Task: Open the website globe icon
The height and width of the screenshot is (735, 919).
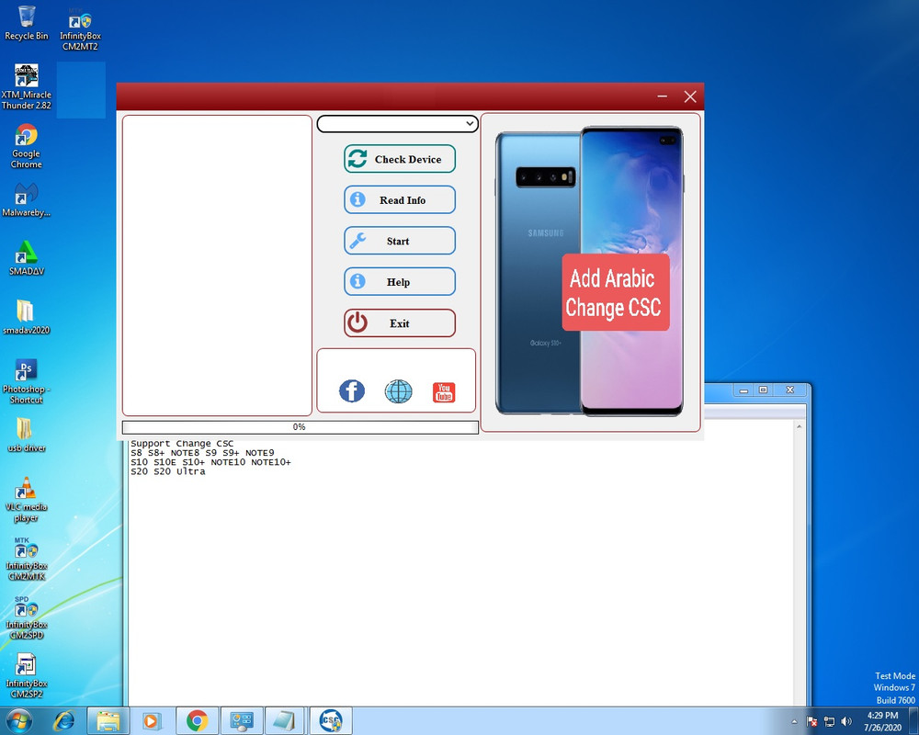Action: tap(398, 391)
